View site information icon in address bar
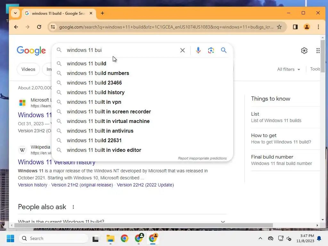The width and height of the screenshot is (328, 246). [53, 27]
